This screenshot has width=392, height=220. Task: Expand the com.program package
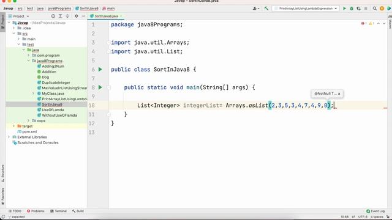(x=29, y=56)
